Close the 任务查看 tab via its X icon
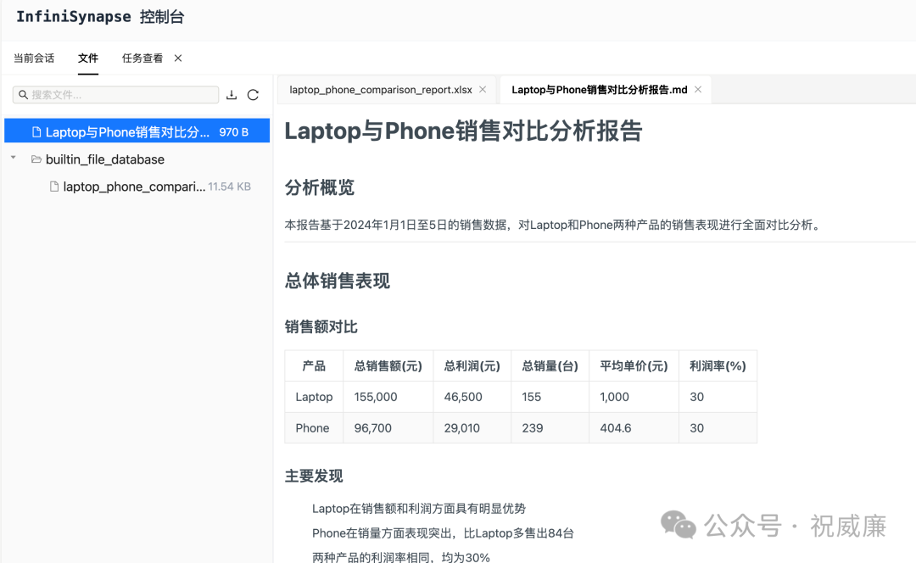 tap(176, 58)
